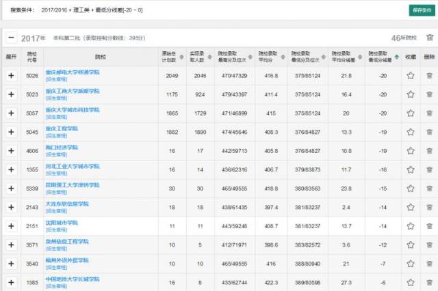Delete school 1355 row using trash icon

pyautogui.click(x=429, y=169)
